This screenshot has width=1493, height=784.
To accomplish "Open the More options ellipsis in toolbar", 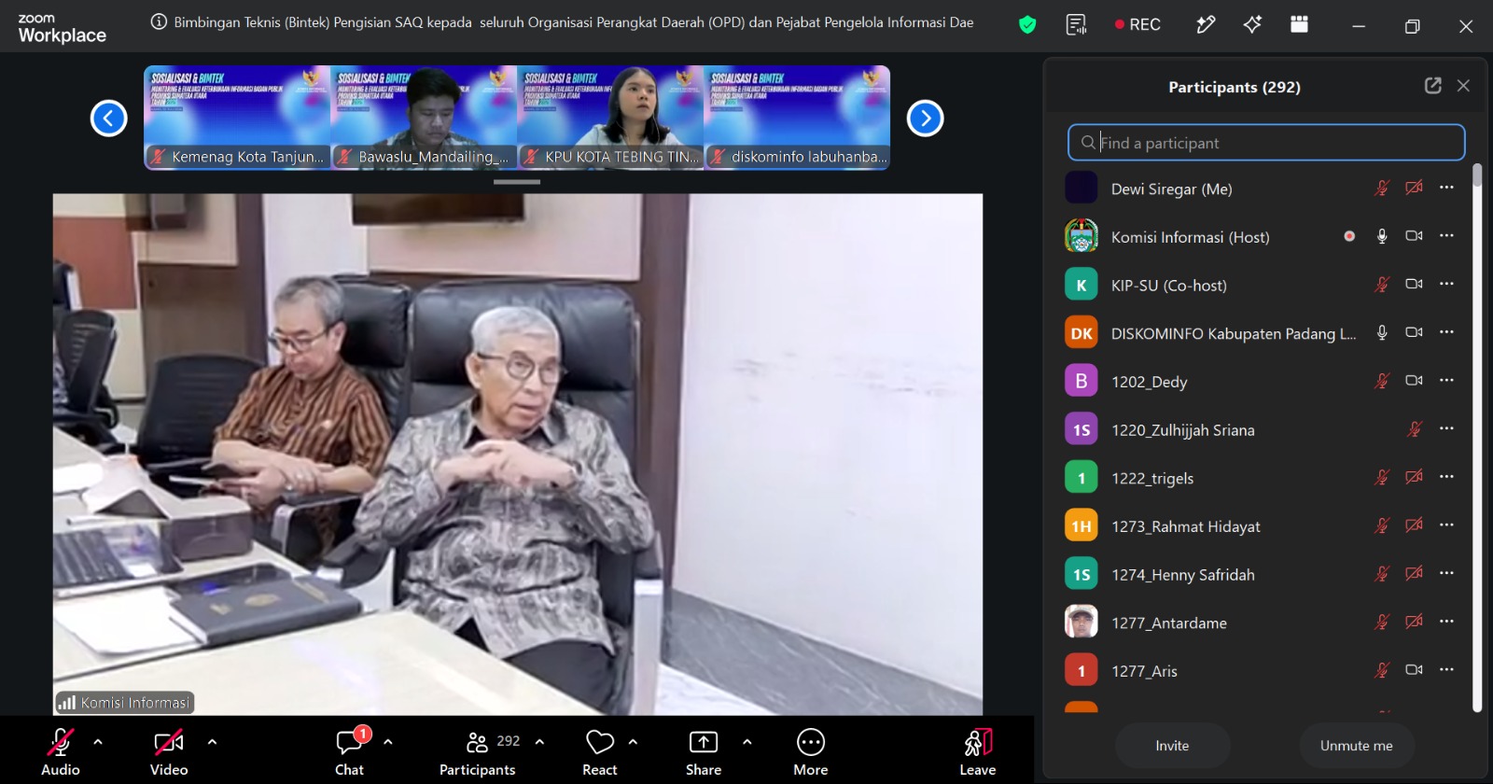I will [x=811, y=742].
